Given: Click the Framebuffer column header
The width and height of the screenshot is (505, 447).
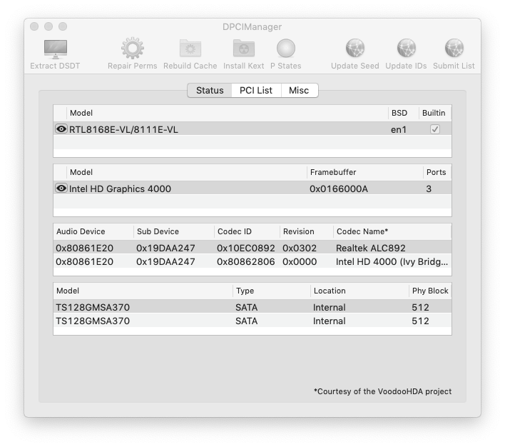Looking at the screenshot, I should tap(365, 172).
